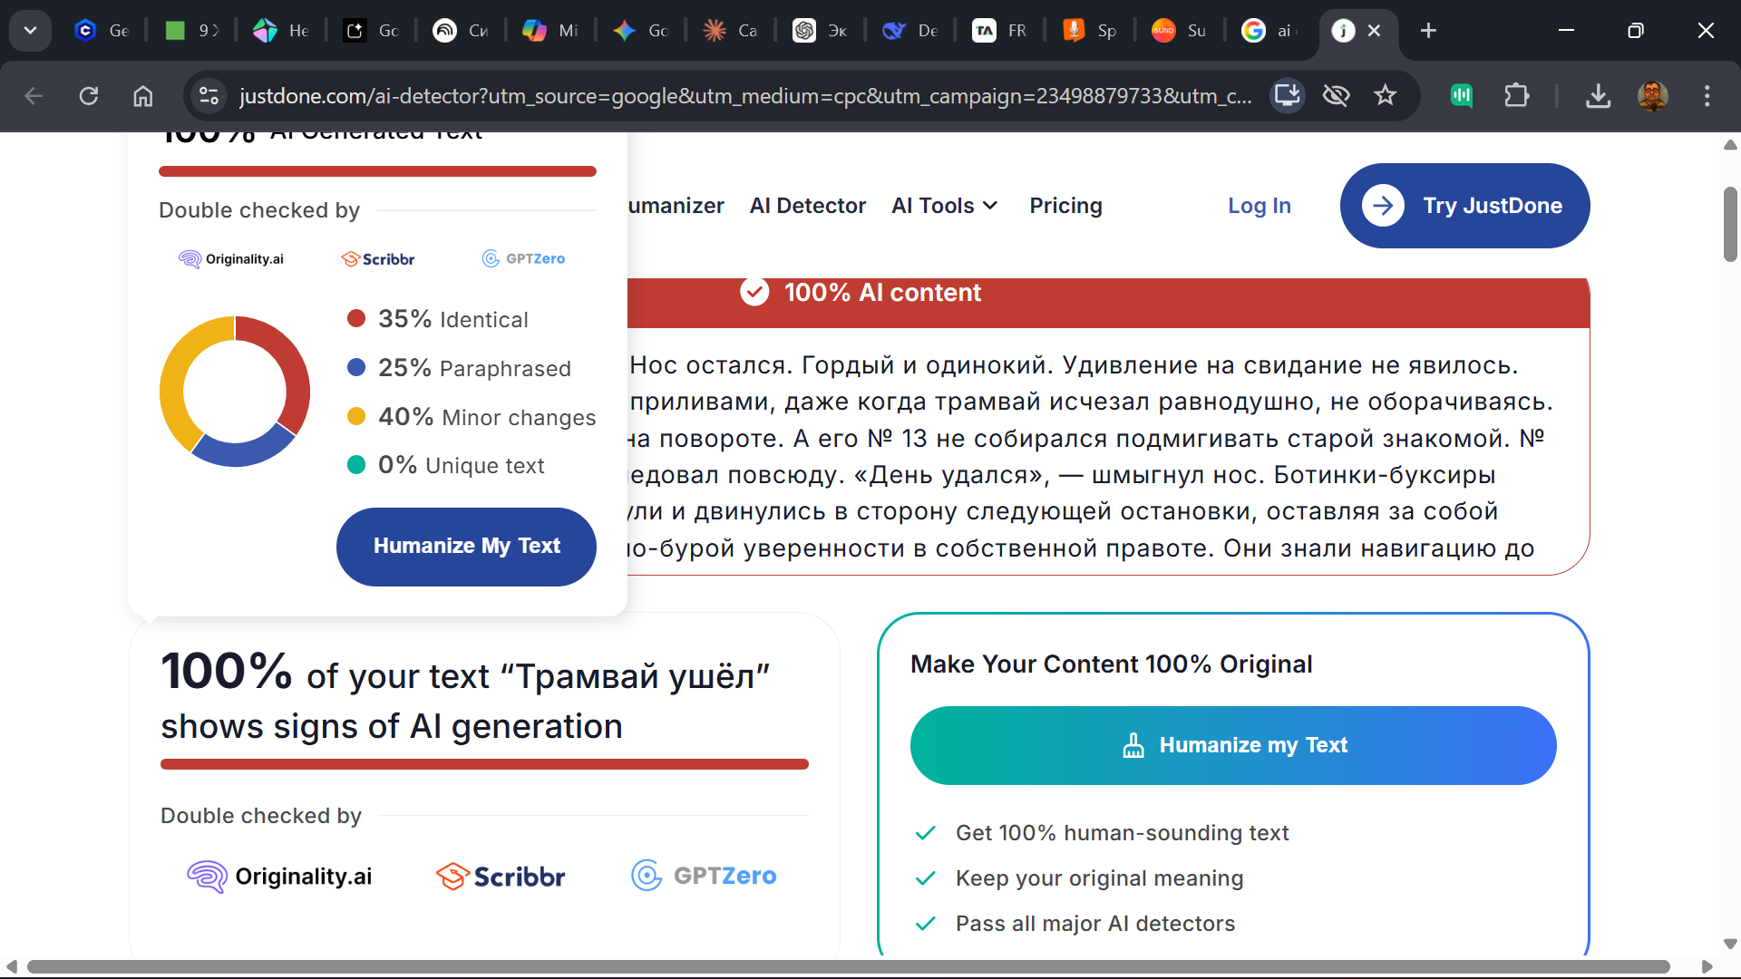This screenshot has width=1741, height=979.
Task: Open the user profile avatar
Action: [1652, 95]
